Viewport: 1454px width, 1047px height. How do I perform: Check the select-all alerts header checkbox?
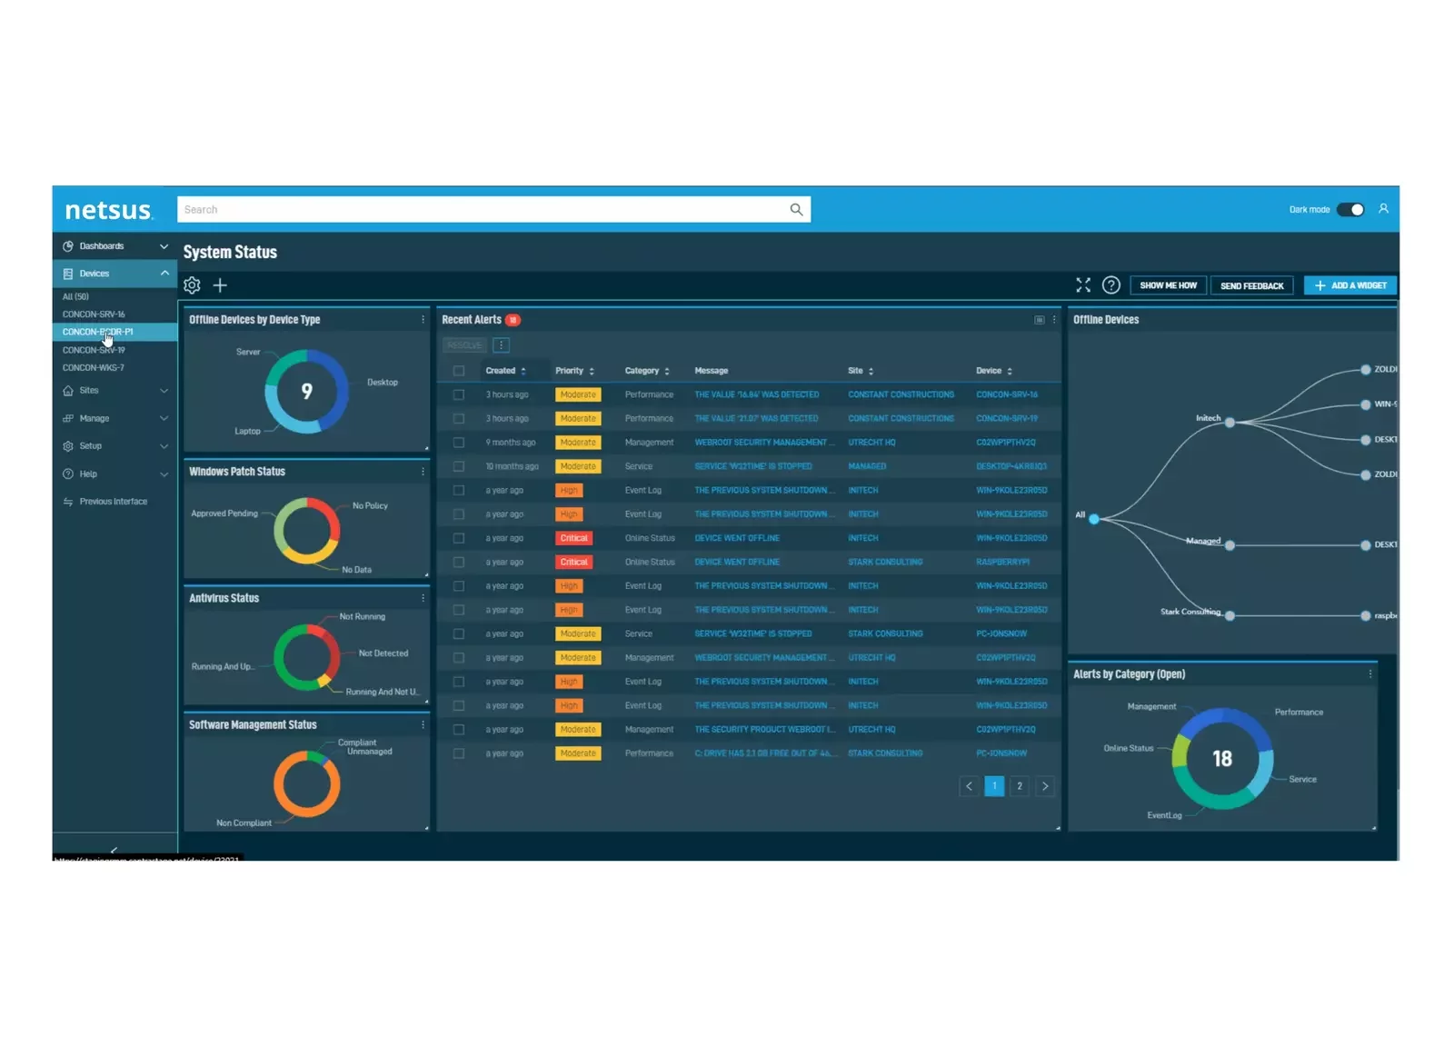(459, 371)
